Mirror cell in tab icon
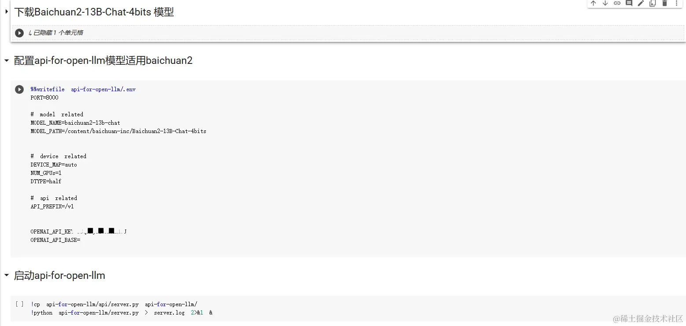 [x=653, y=3]
